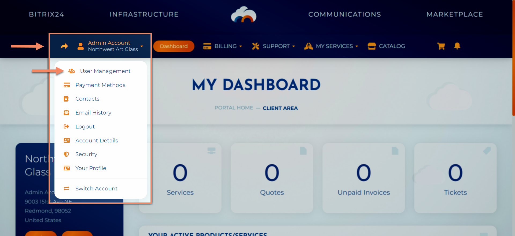This screenshot has width=515, height=236.
Task: Select User Management from menu
Action: [x=105, y=71]
